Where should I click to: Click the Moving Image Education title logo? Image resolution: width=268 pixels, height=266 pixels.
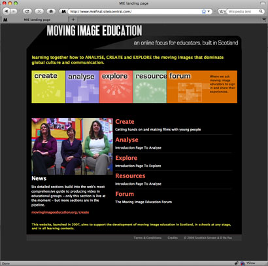point(94,30)
